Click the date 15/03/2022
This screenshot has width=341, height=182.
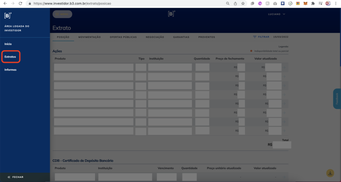(281, 37)
